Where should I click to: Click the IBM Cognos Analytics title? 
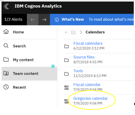38,6
